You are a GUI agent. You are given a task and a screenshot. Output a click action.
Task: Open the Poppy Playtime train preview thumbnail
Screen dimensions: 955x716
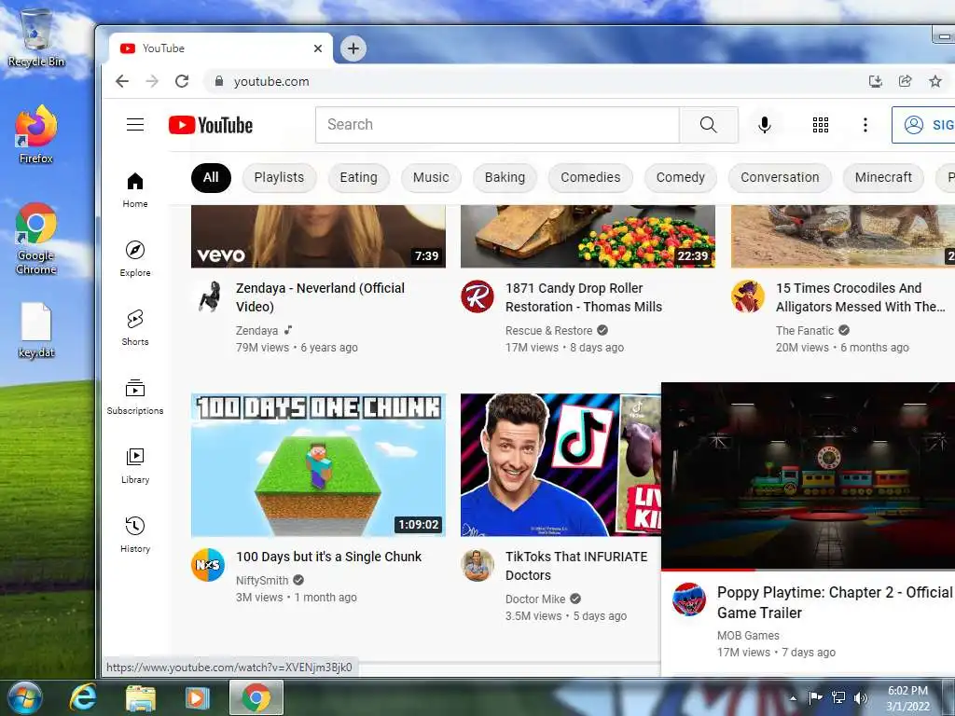point(808,475)
